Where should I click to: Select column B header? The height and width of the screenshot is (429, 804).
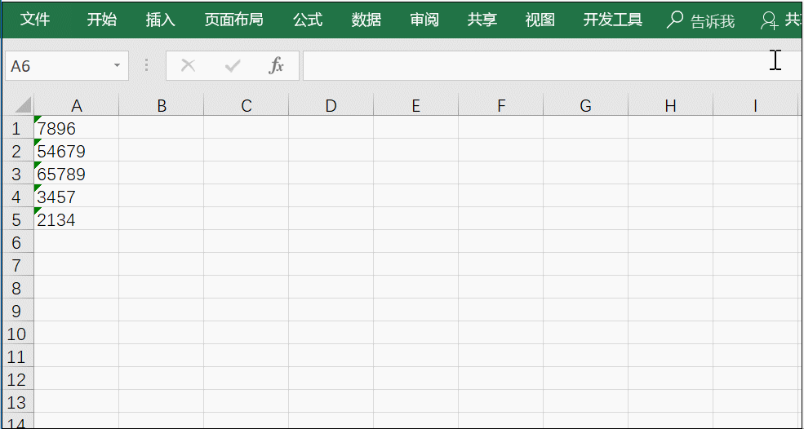pyautogui.click(x=162, y=105)
